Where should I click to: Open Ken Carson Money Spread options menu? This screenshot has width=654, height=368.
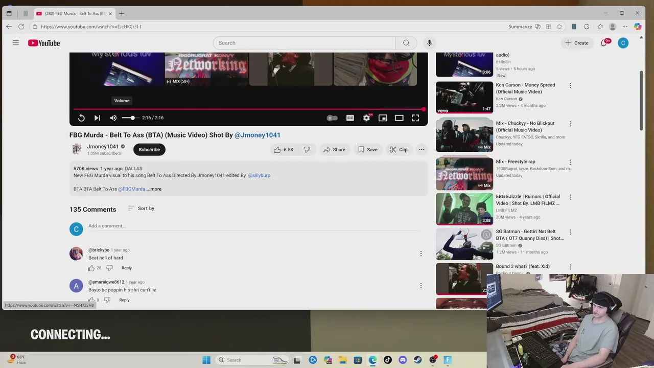[x=570, y=85]
